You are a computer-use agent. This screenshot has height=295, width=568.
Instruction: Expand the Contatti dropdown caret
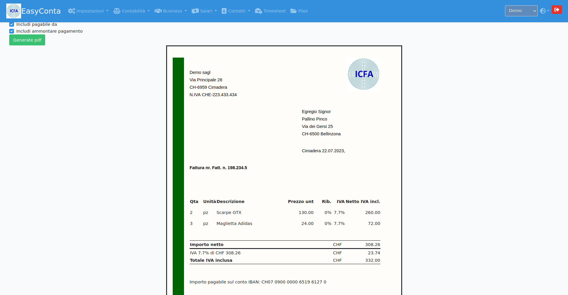(249, 11)
